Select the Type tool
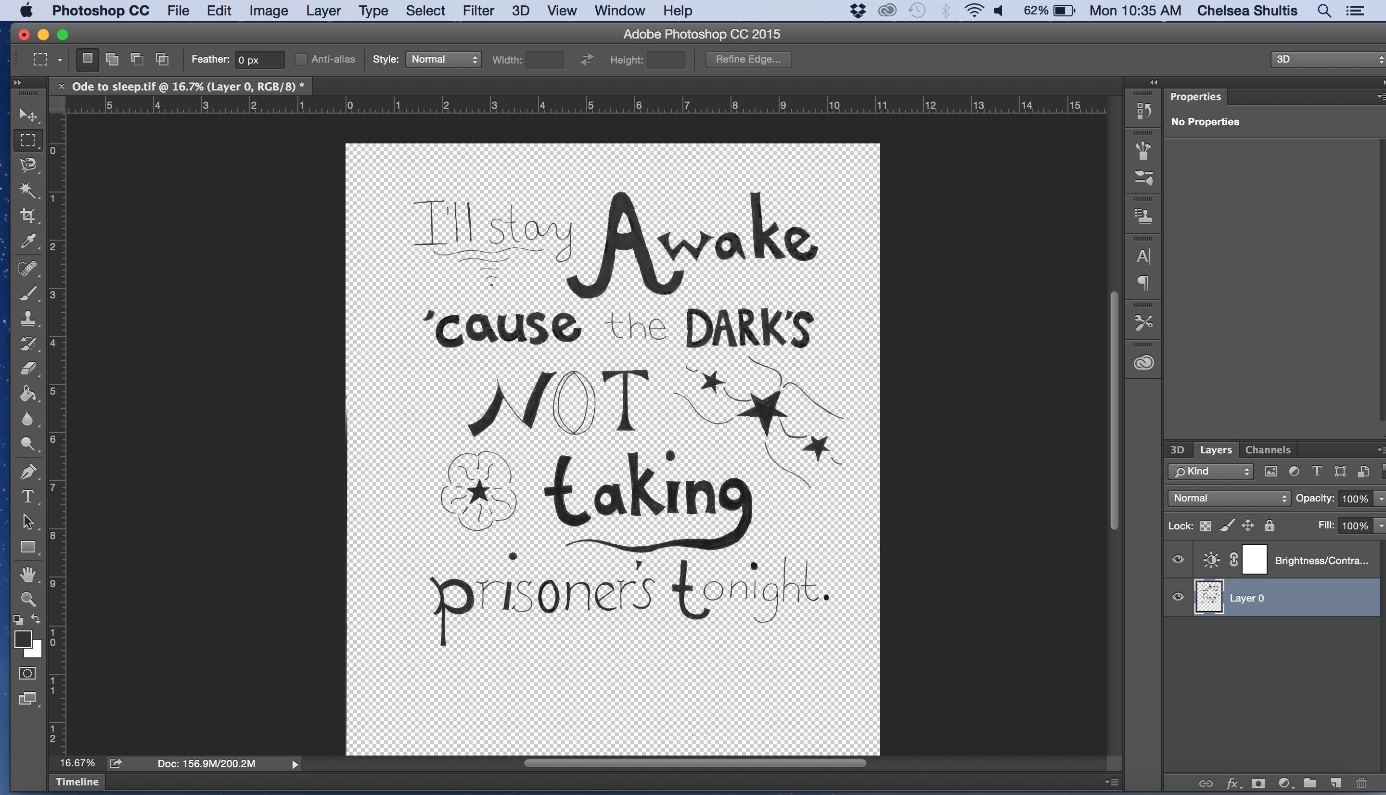This screenshot has width=1386, height=795. point(28,496)
